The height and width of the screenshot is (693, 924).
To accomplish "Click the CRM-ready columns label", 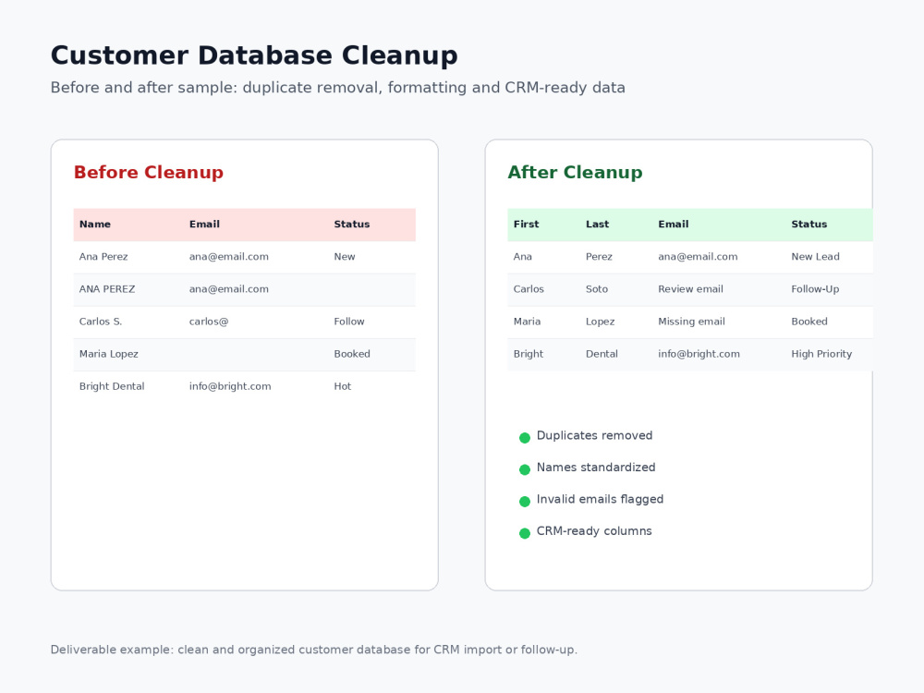I will (594, 531).
